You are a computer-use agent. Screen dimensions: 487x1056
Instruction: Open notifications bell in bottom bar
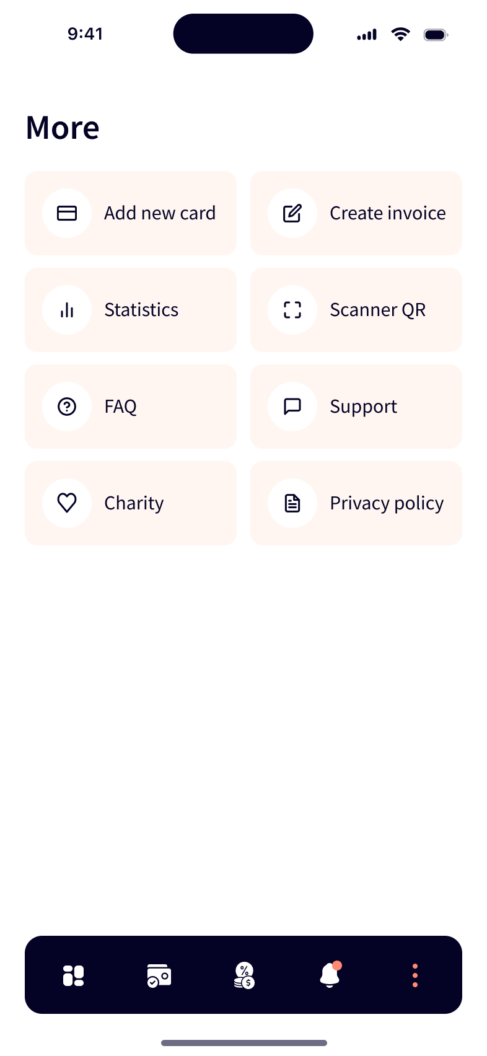point(330,975)
